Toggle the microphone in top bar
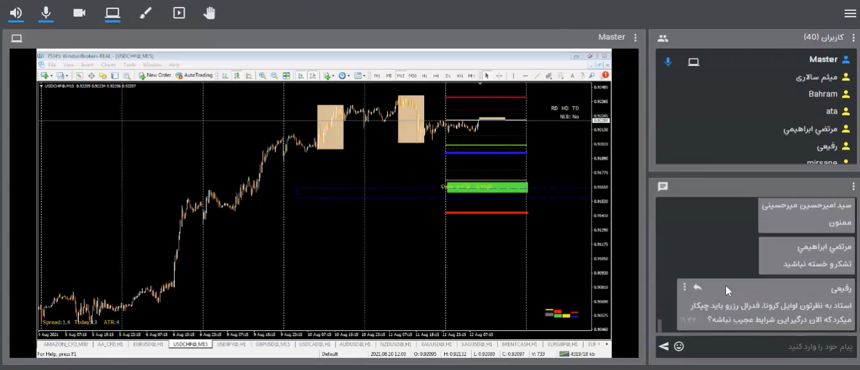This screenshot has height=370, width=860. [46, 13]
